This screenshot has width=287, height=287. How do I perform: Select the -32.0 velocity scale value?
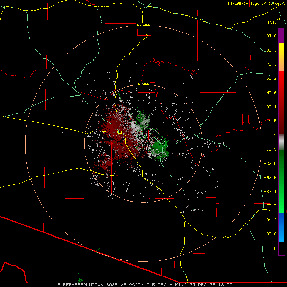(x=270, y=164)
